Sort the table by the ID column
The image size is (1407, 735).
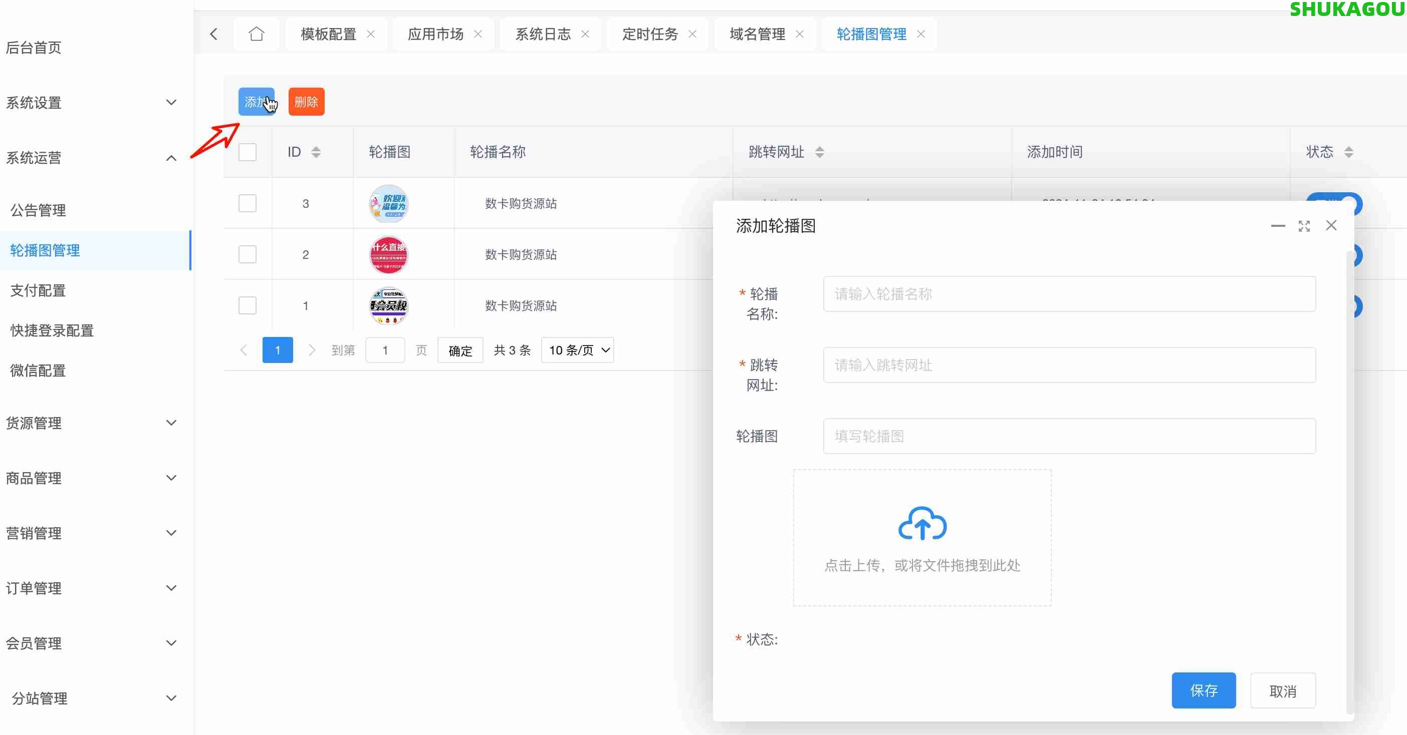pyautogui.click(x=316, y=152)
